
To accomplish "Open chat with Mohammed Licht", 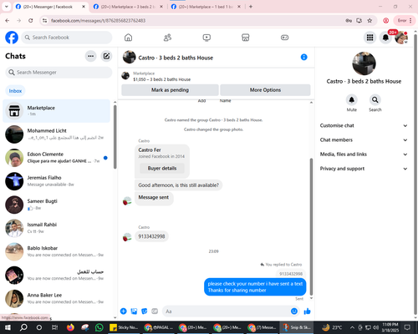I will click(56, 134).
